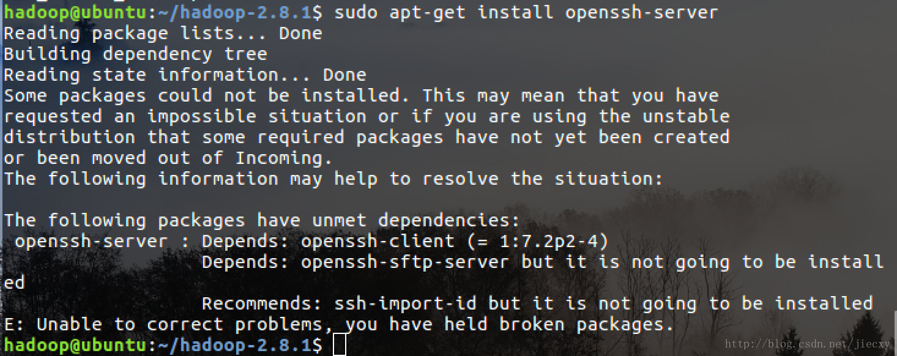Click the word 'Incoming' in the output

(x=284, y=158)
